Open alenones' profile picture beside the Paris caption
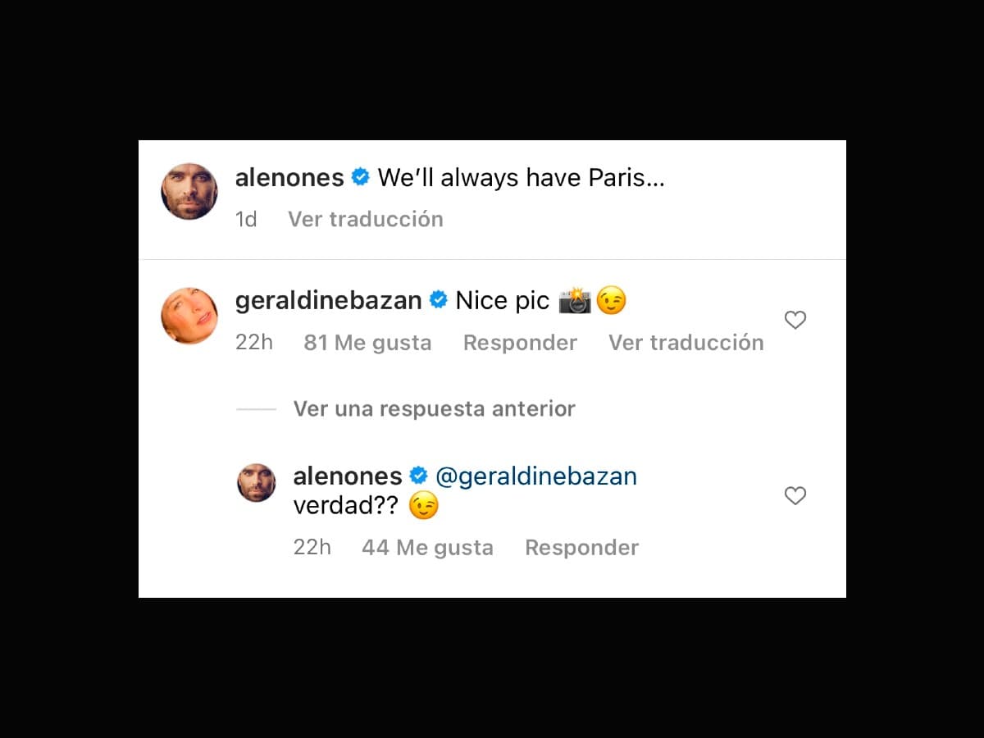Screen dimensions: 984x738 189,191
